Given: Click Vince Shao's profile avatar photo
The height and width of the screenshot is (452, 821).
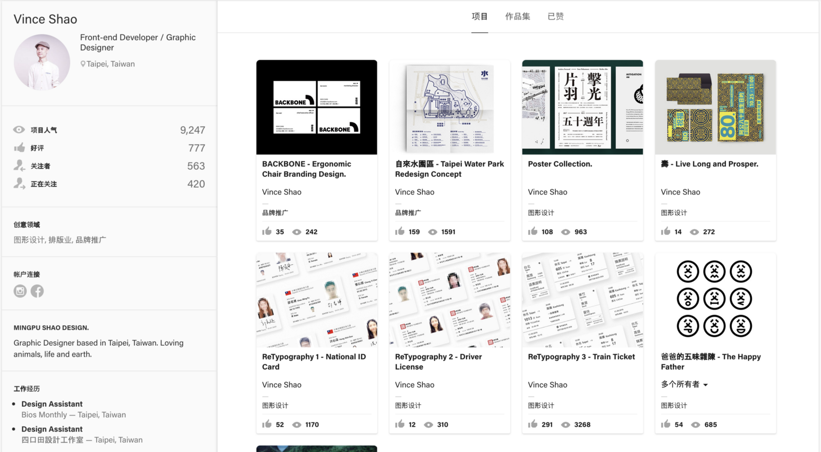Looking at the screenshot, I should (x=42, y=63).
